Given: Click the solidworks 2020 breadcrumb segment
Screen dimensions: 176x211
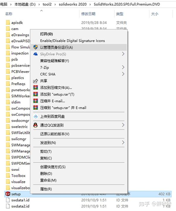Looking at the screenshot, I should 73,4.
